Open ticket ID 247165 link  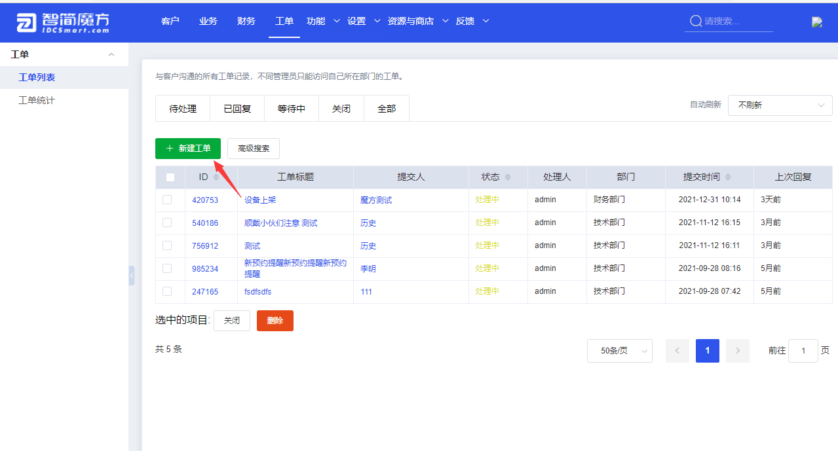point(205,292)
